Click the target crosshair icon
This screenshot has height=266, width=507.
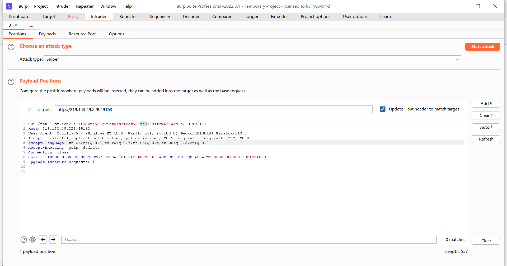[30, 110]
